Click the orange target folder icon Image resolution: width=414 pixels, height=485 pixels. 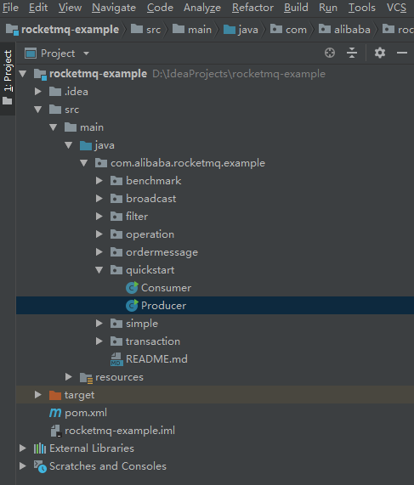click(55, 395)
